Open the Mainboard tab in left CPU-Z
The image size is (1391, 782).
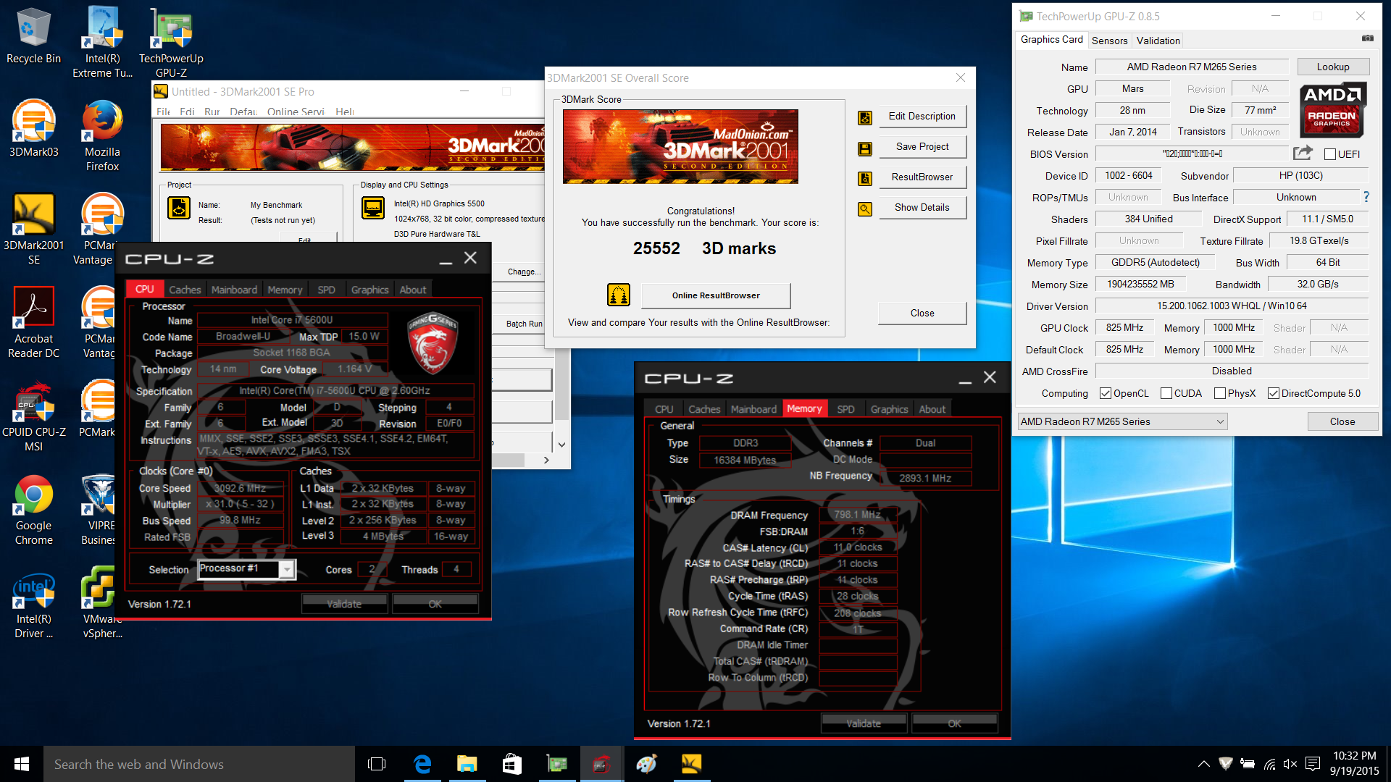[234, 290]
